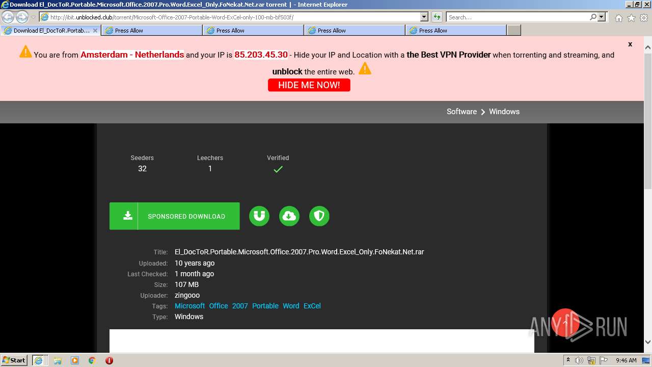652x367 pixels.
Task: Switch to the second tab titled 'Press Allow'
Action: pos(152,31)
